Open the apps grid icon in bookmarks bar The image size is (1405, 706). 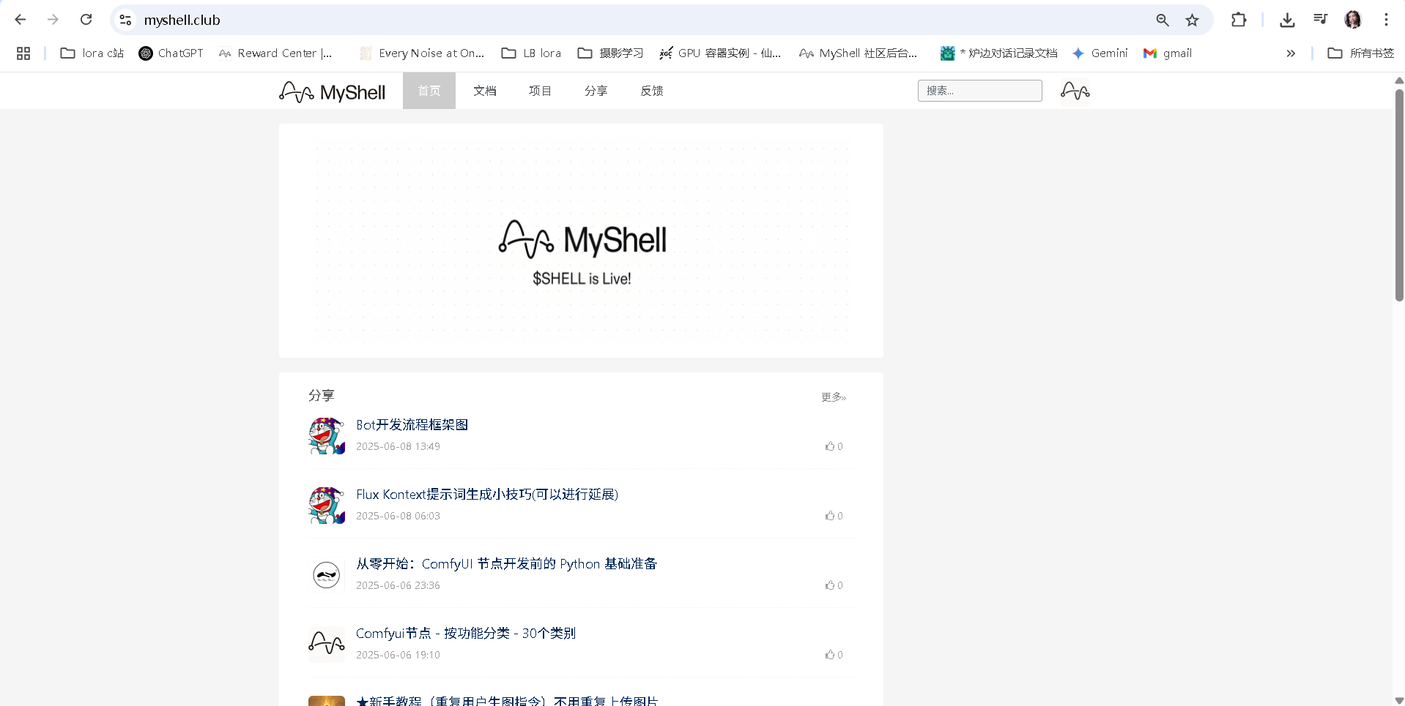click(23, 53)
